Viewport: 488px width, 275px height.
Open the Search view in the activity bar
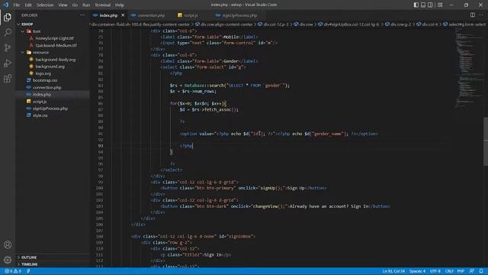(x=8, y=32)
